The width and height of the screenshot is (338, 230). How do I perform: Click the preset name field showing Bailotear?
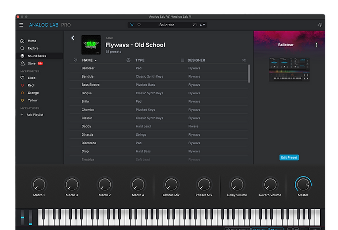click(167, 25)
